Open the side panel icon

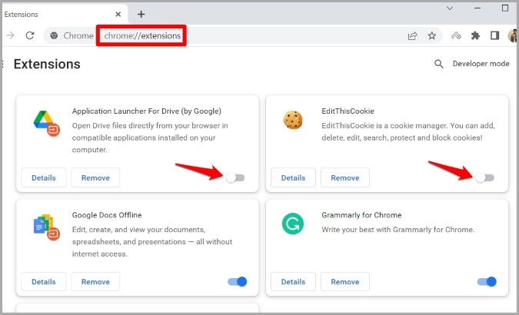click(x=494, y=35)
